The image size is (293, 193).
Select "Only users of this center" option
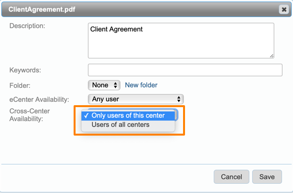click(128, 116)
